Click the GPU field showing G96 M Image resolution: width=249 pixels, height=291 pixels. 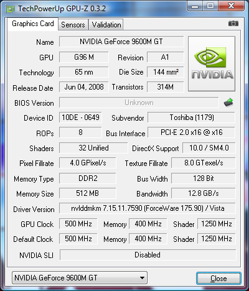84,57
